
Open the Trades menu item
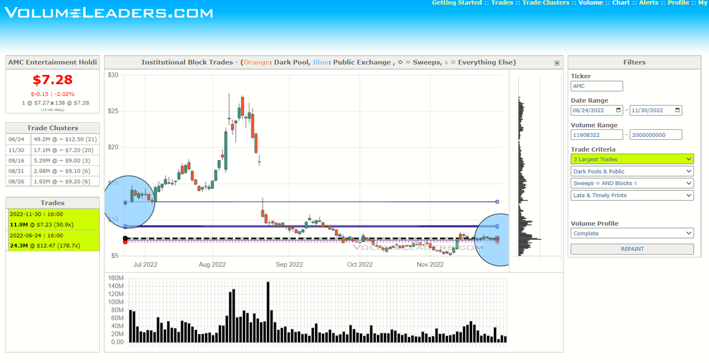(502, 3)
